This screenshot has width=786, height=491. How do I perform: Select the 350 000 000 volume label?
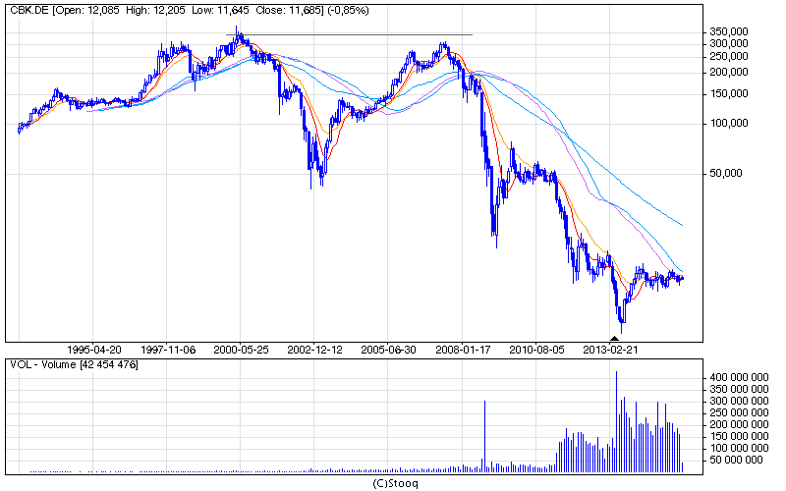[739, 389]
